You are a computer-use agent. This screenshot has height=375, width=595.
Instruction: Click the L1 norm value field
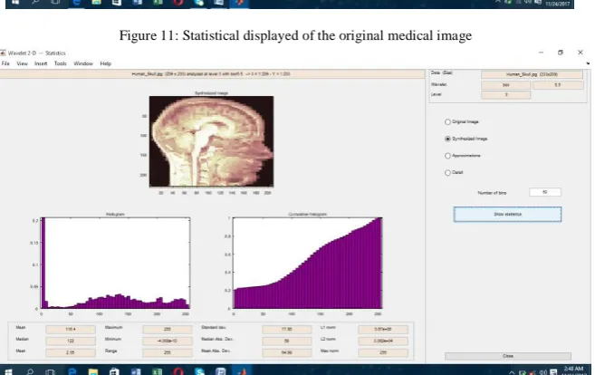click(x=383, y=329)
